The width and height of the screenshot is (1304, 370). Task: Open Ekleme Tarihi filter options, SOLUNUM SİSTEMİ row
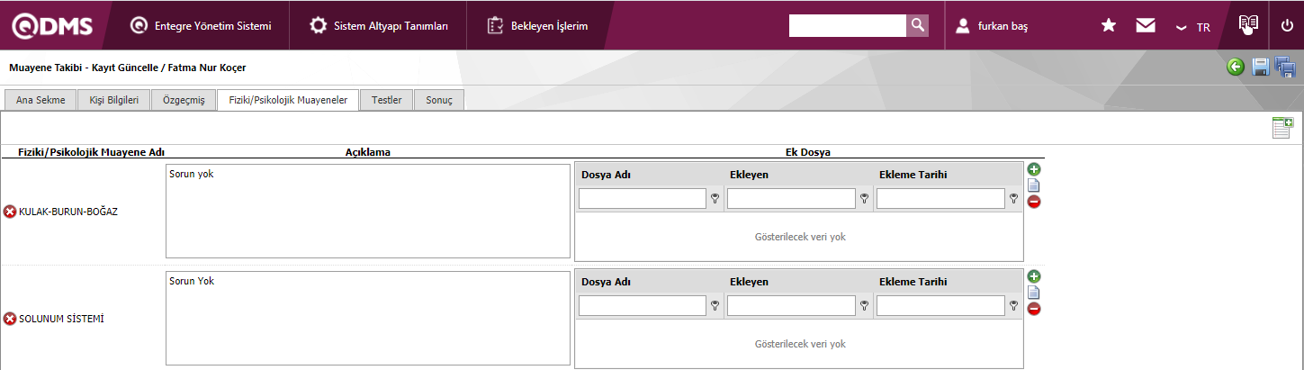1014,306
